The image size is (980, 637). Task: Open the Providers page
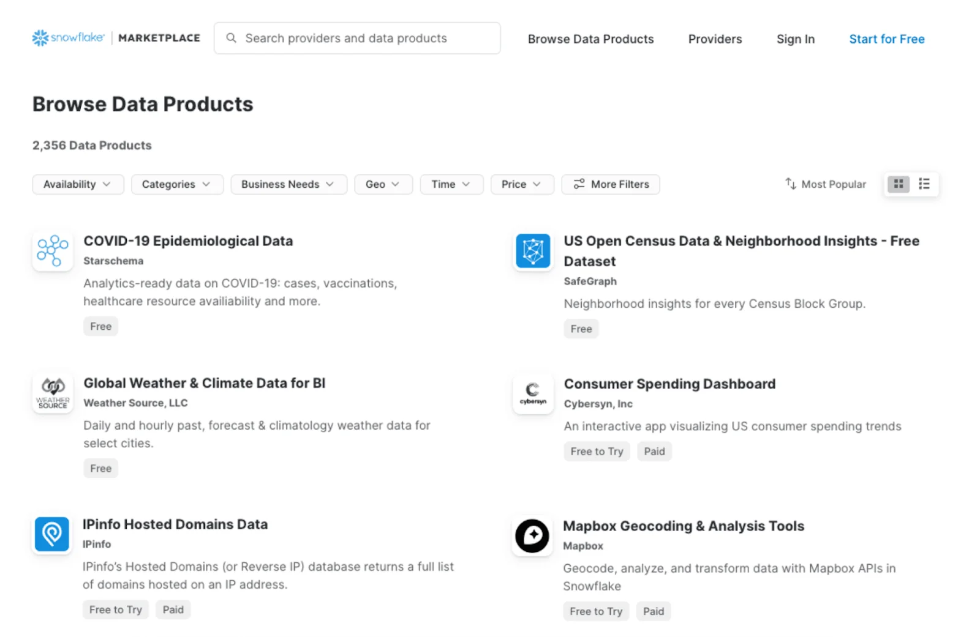(715, 39)
